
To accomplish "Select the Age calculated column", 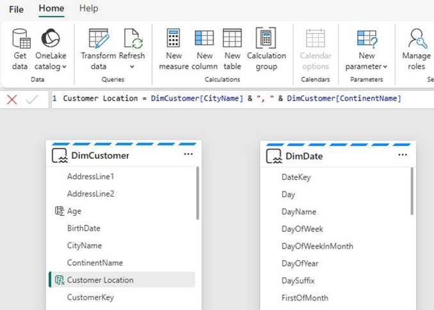I will tap(74, 211).
